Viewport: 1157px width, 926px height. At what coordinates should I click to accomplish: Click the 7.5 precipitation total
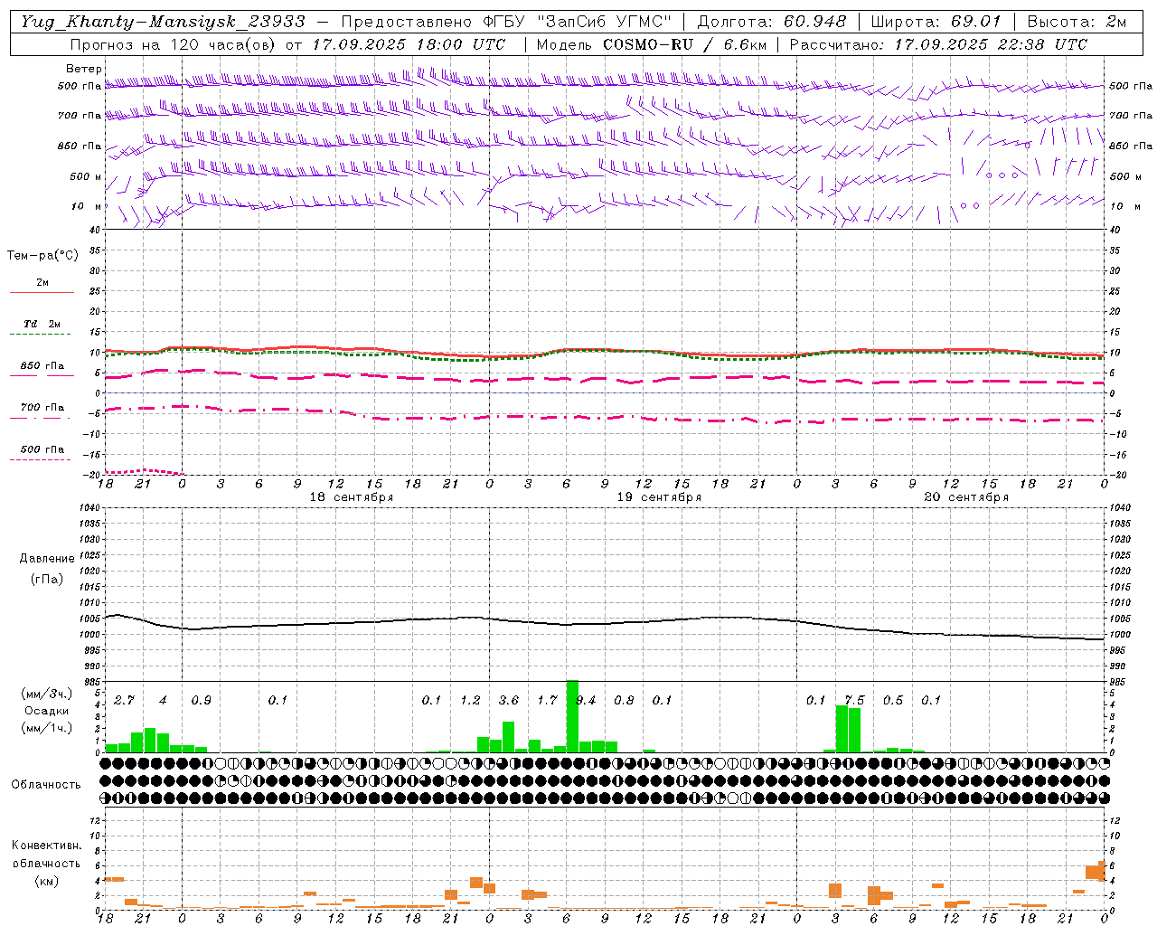(x=854, y=700)
